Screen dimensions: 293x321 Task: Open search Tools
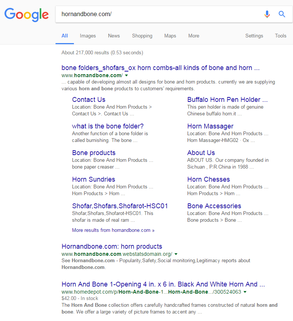pos(281,36)
